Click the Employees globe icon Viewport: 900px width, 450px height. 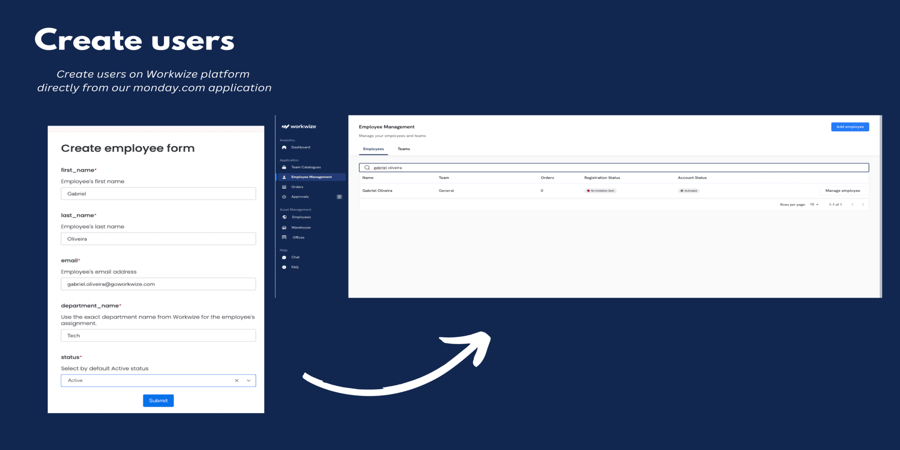click(x=284, y=217)
